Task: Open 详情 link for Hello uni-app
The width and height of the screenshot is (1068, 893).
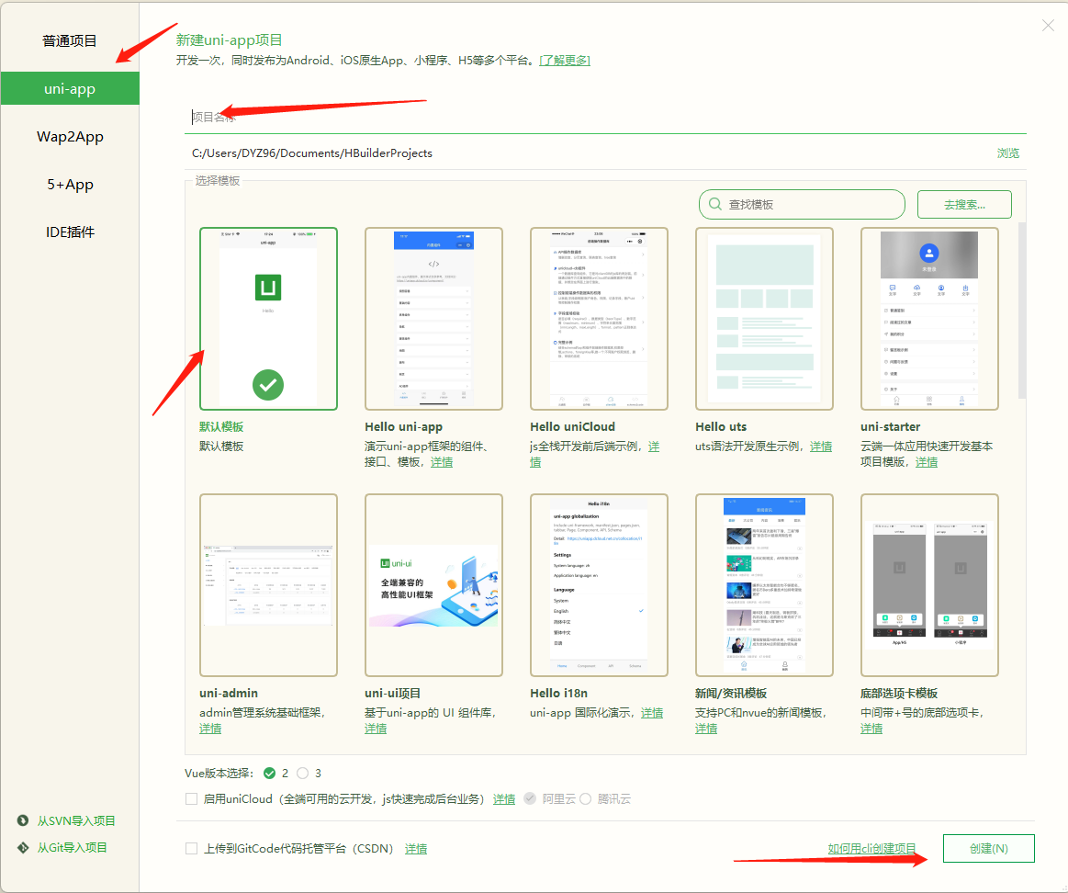Action: 442,462
